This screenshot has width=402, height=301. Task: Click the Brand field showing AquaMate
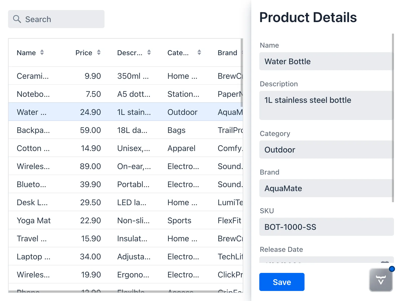[325, 188]
